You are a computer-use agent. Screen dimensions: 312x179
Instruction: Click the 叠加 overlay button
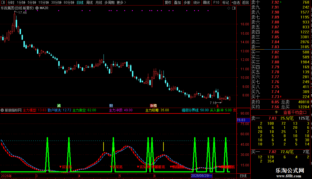[178, 2]
